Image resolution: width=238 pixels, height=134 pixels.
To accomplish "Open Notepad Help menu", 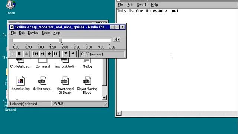I will click(154, 5).
